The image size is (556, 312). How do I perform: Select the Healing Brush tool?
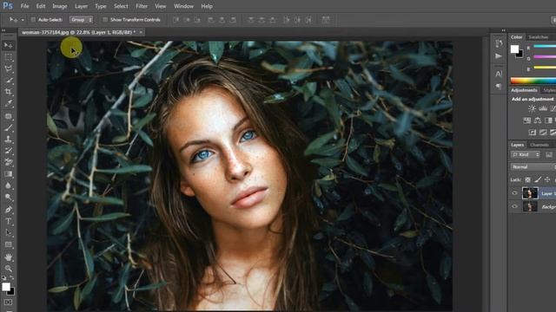[x=9, y=116]
